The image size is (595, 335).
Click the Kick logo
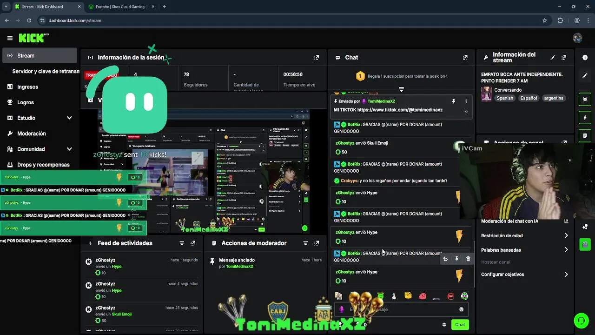[x=33, y=38]
